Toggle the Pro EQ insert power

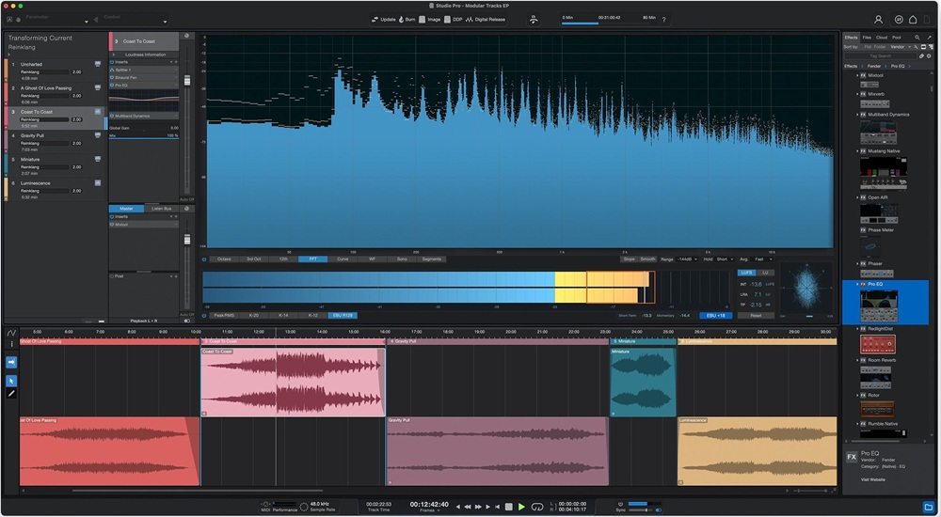(112, 85)
